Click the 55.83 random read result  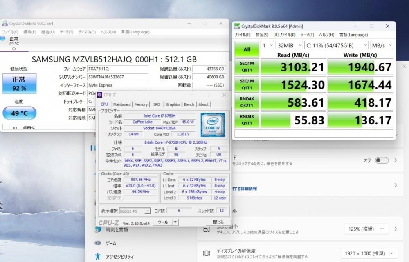pos(293,120)
